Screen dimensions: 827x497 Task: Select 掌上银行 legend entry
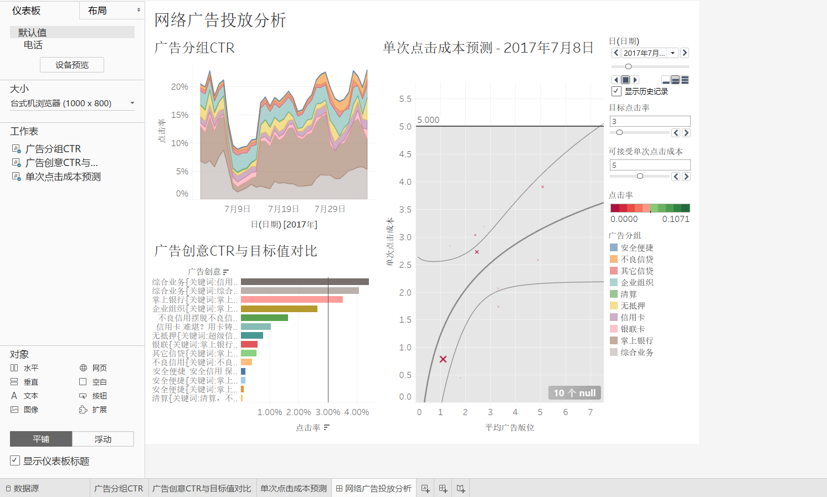point(631,340)
